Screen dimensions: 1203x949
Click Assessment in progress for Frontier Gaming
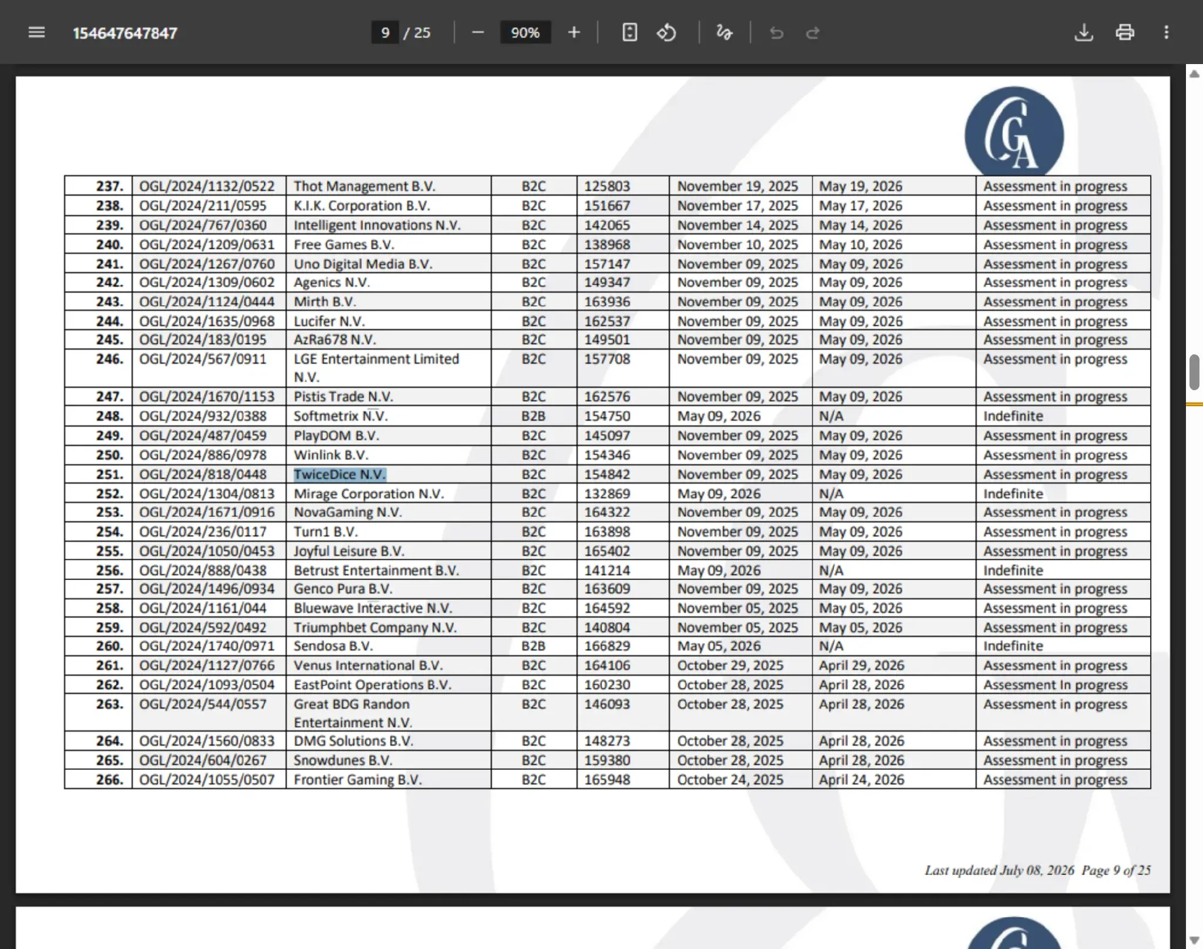[x=1055, y=780]
